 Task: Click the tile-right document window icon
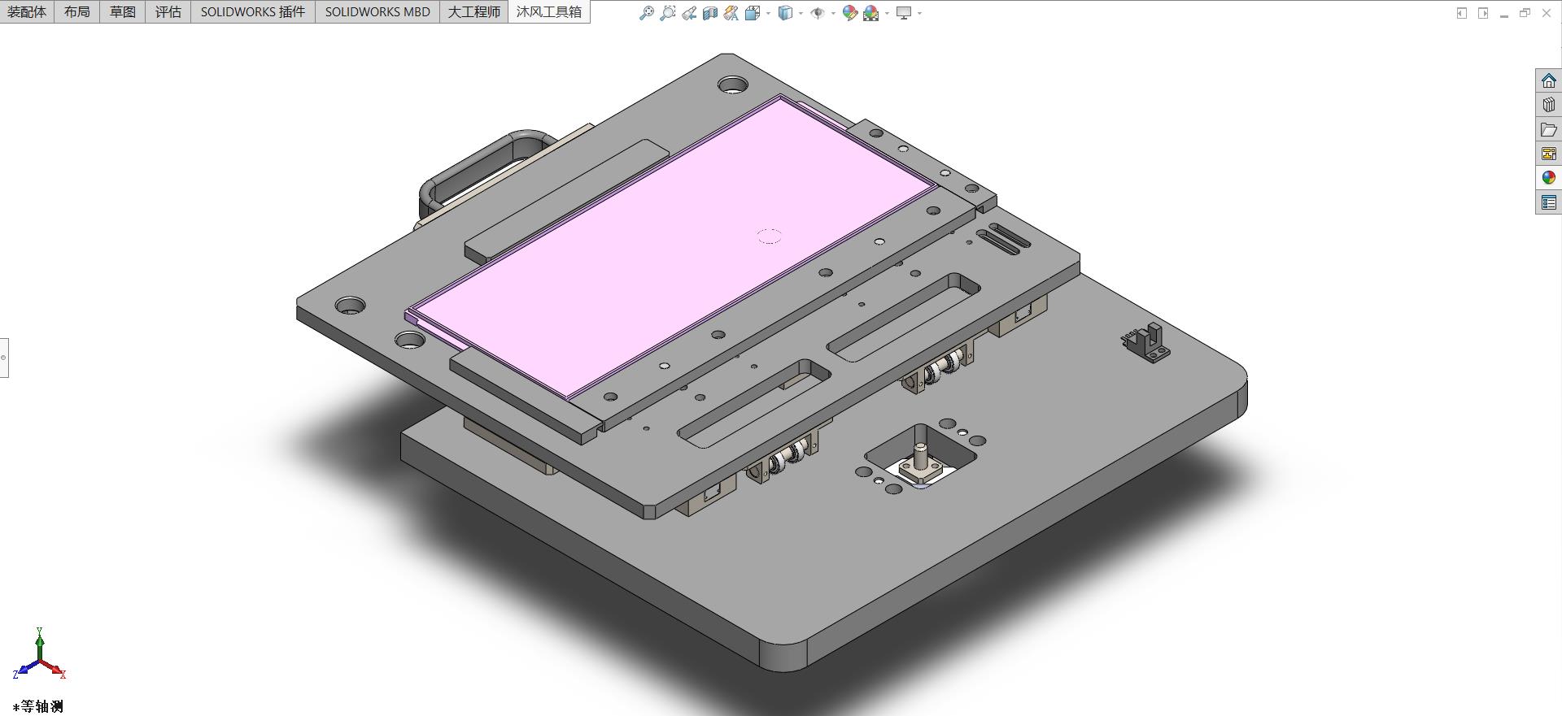(1483, 13)
